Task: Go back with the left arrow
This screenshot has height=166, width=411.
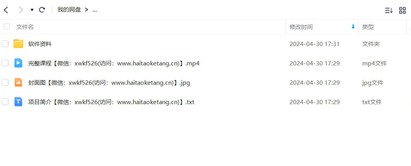Action: coord(6,10)
